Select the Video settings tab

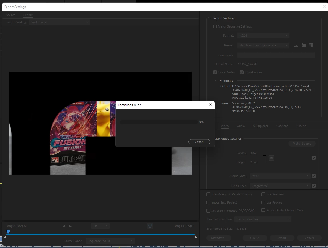225,126
